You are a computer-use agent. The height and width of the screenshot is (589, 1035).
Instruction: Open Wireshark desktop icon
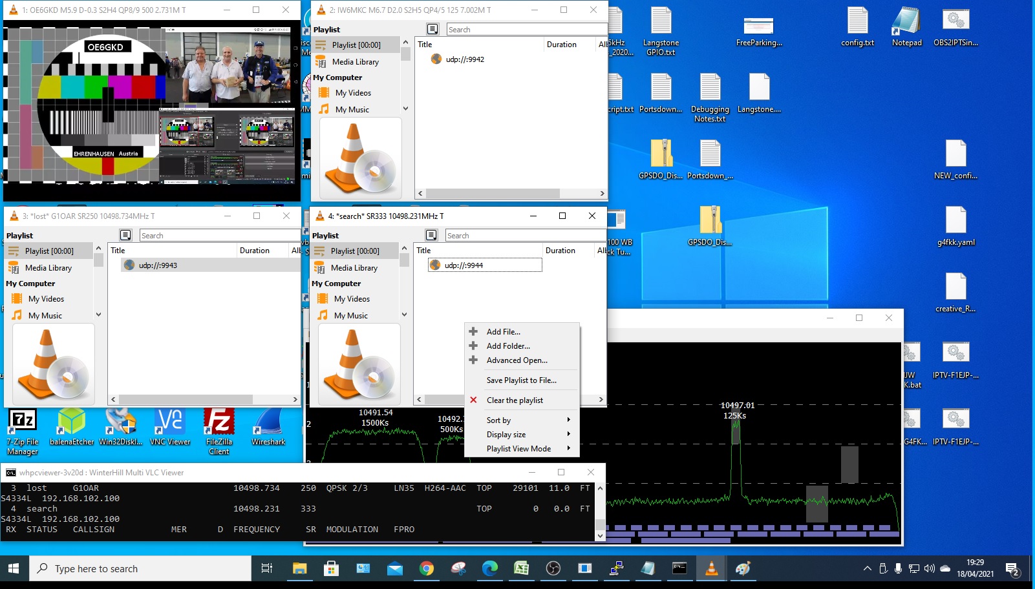pyautogui.click(x=268, y=428)
